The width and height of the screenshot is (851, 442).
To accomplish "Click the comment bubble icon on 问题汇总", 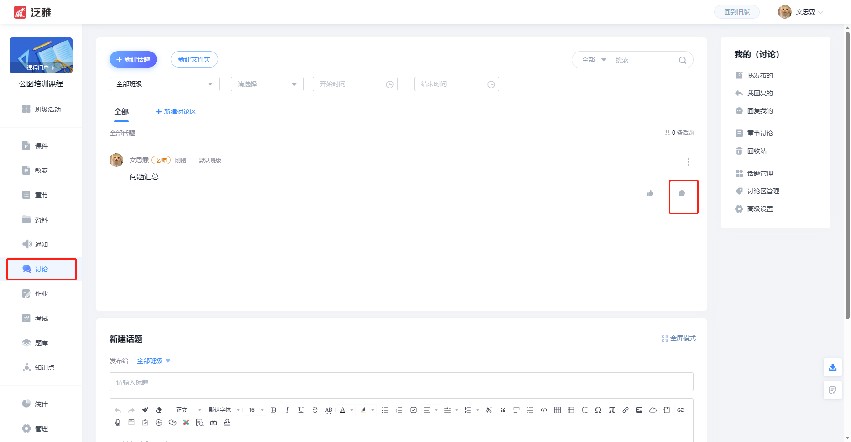I will 682,193.
